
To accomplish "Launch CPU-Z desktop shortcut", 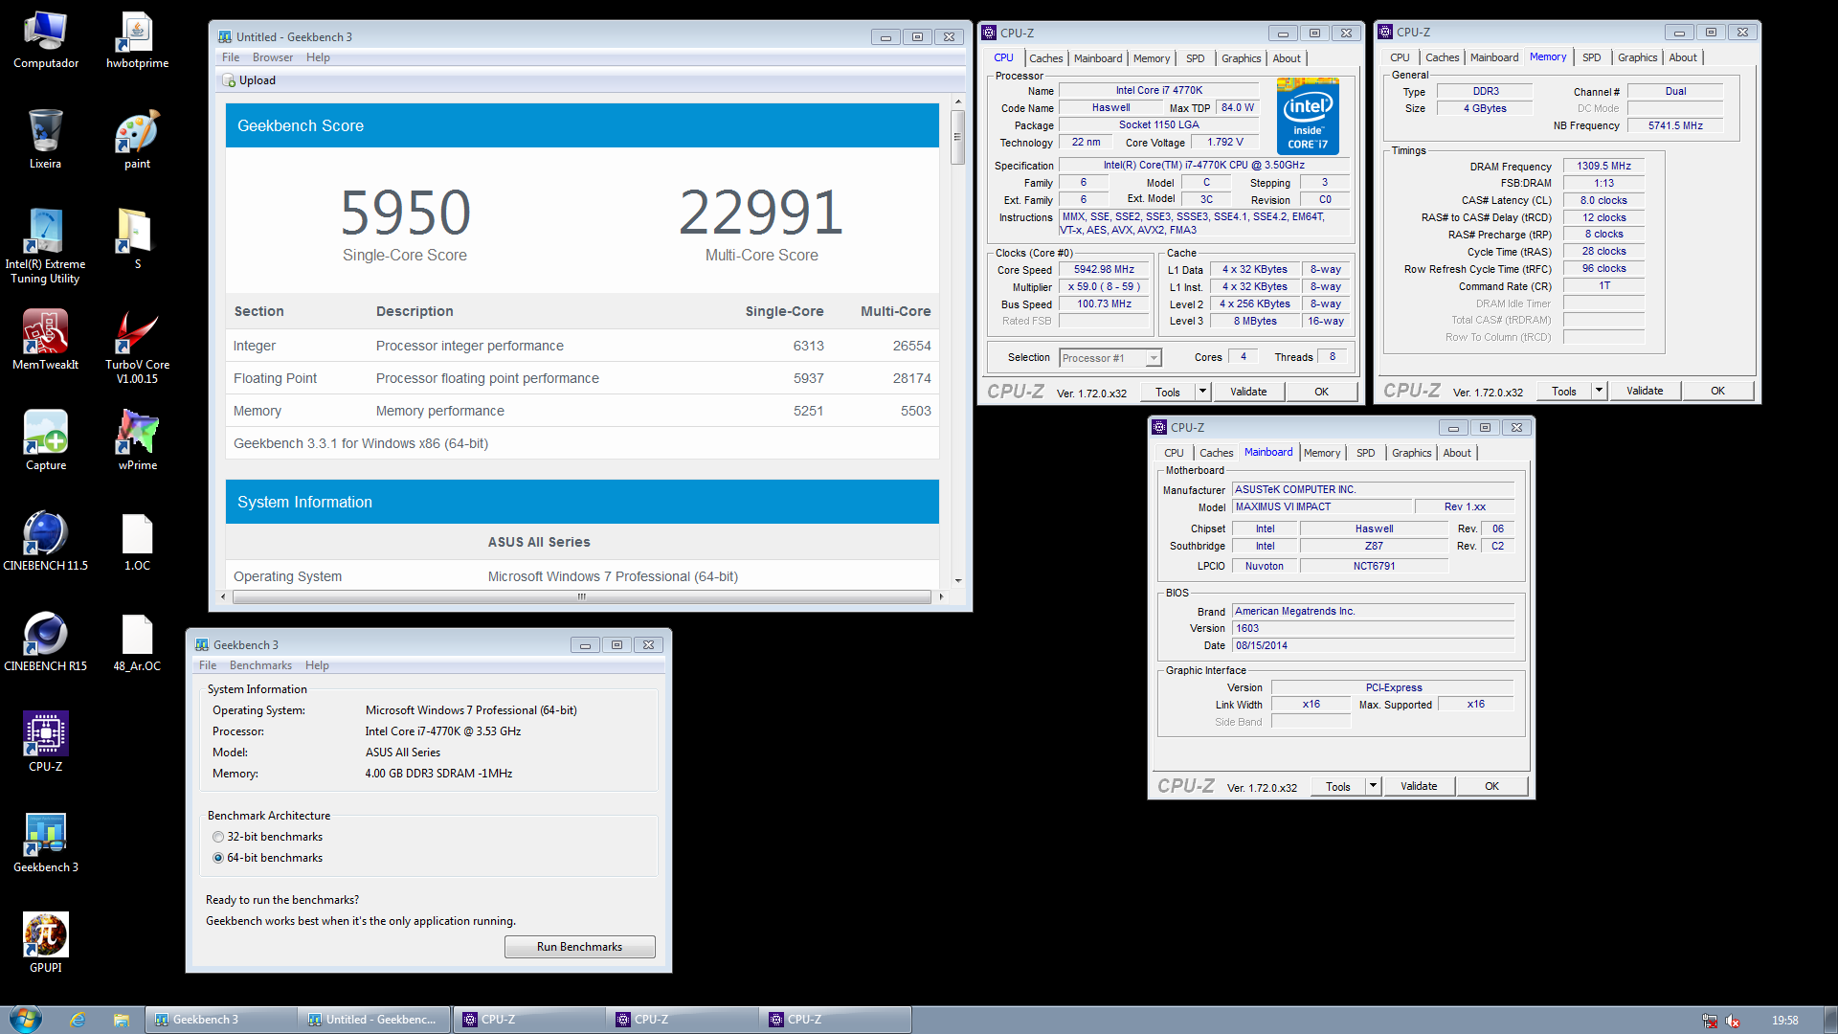I will pyautogui.click(x=45, y=742).
